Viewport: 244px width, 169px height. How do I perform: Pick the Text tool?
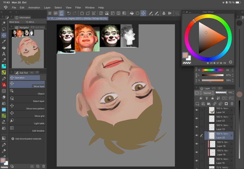pos(4,54)
